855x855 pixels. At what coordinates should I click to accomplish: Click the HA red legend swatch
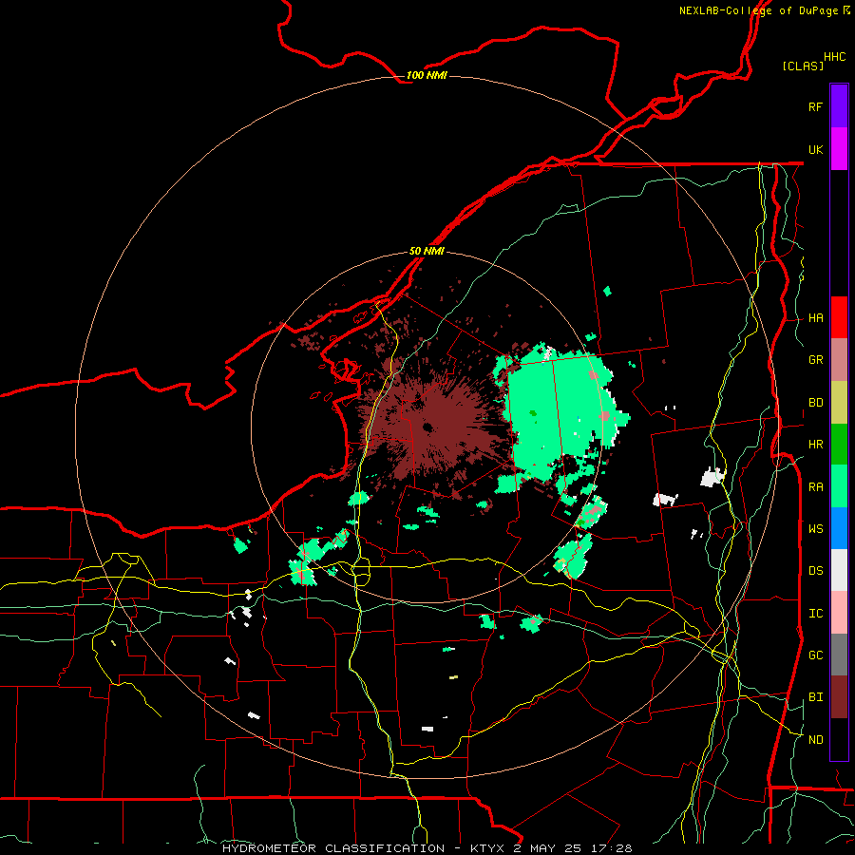click(x=839, y=317)
